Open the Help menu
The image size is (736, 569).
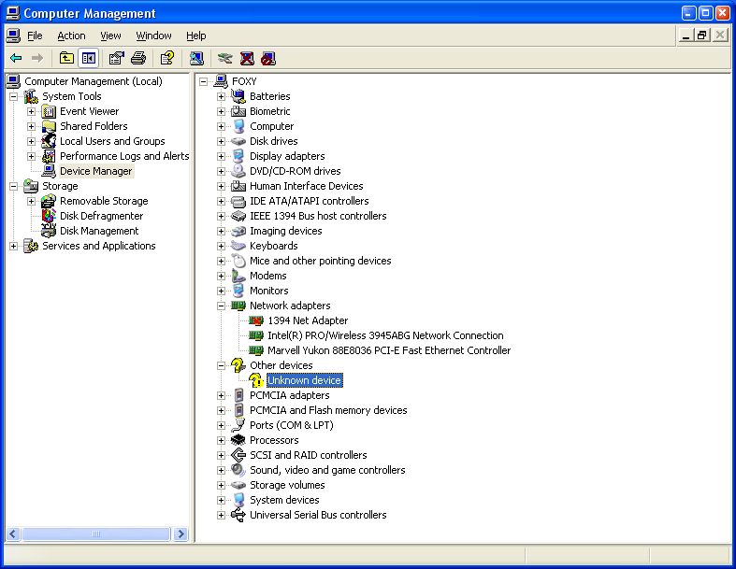pos(196,36)
